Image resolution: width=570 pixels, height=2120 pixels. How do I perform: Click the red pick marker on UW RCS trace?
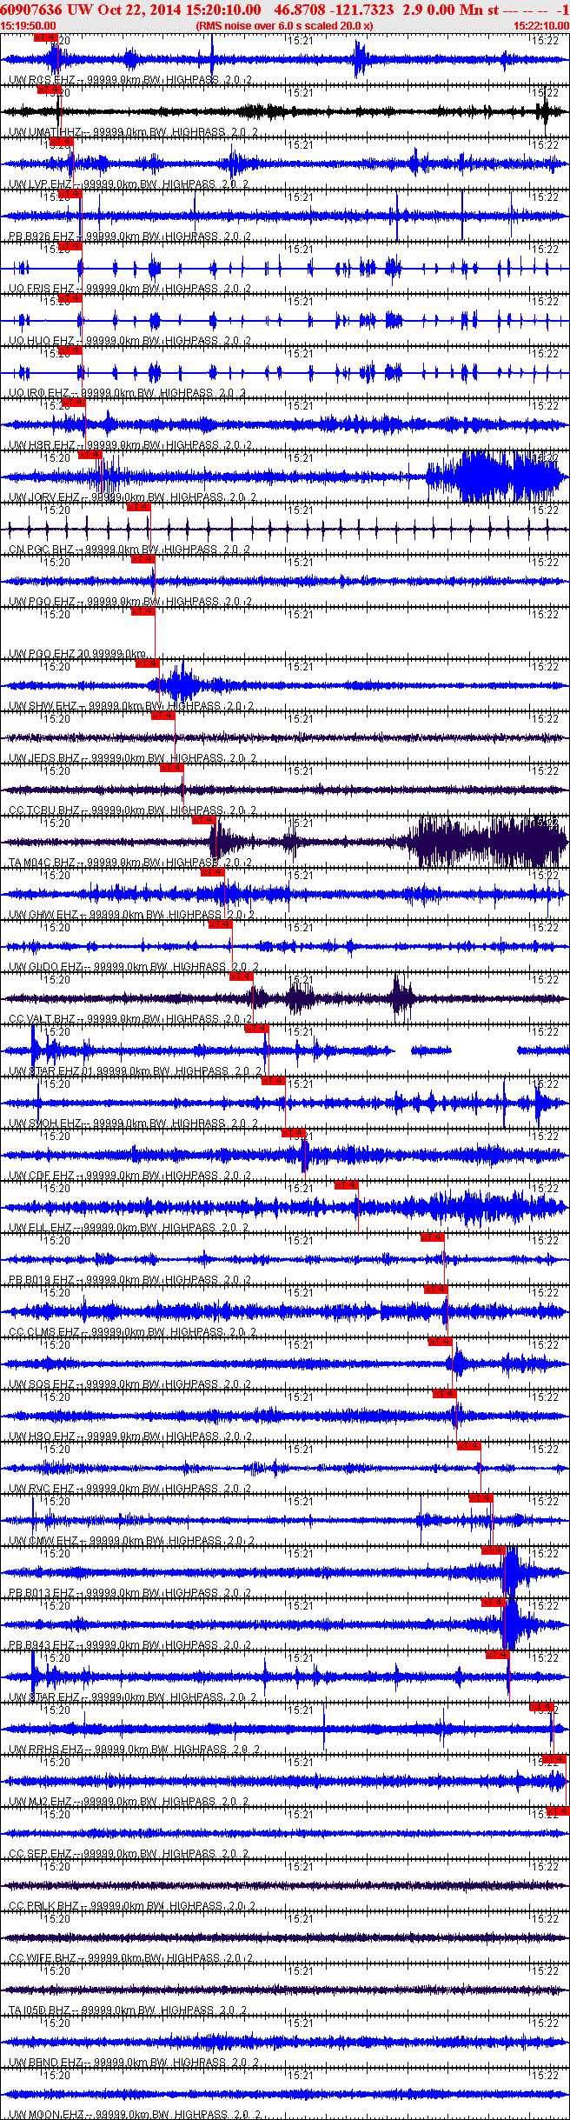tap(45, 37)
